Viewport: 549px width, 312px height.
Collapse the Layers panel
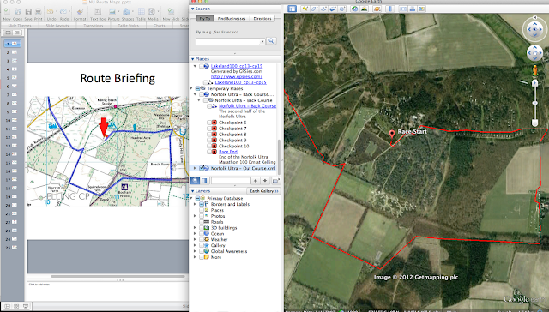pyautogui.click(x=192, y=191)
